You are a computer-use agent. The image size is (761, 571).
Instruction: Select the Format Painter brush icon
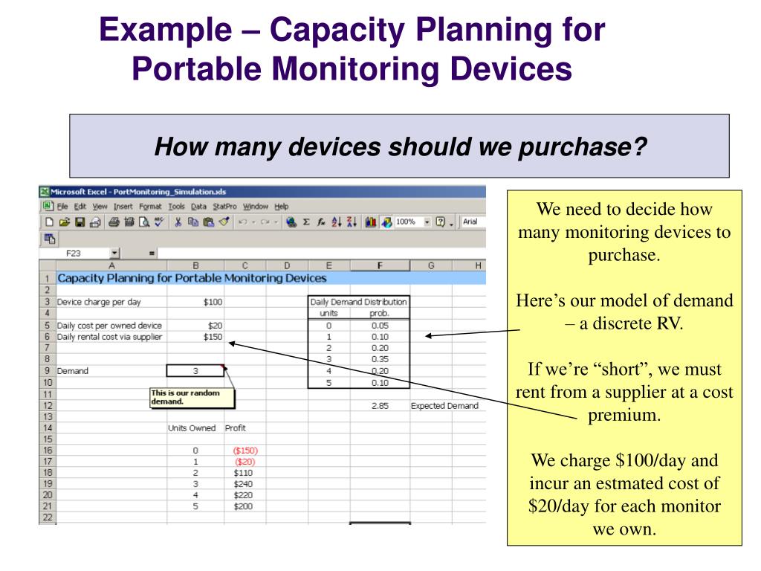pos(224,222)
